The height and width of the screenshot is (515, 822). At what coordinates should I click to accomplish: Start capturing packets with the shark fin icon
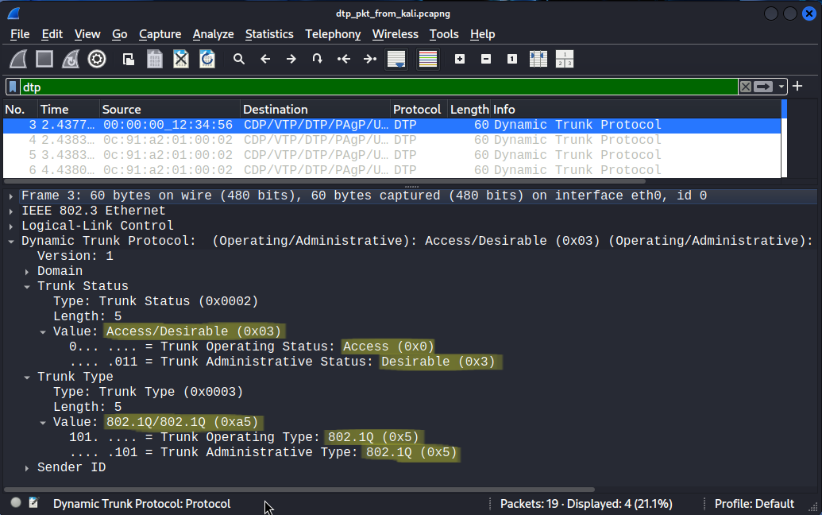[x=18, y=59]
